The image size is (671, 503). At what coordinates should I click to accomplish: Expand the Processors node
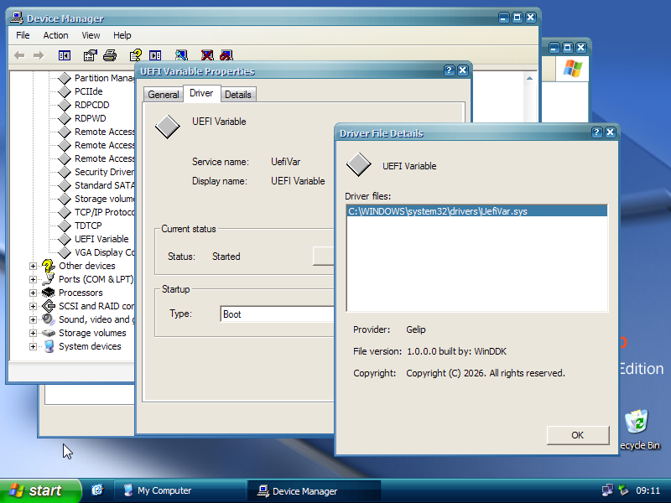(33, 293)
